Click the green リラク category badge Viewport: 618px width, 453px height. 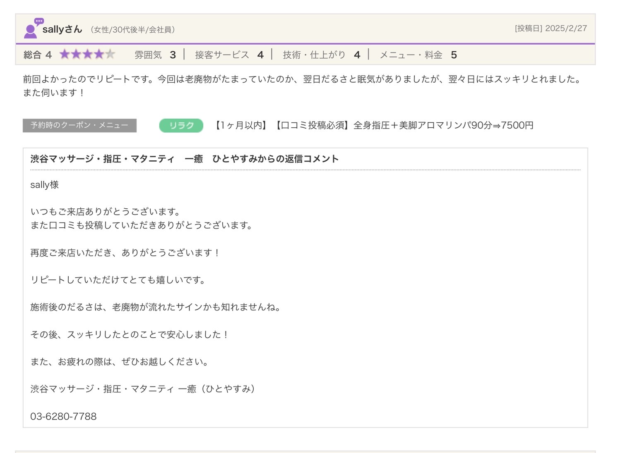click(181, 125)
